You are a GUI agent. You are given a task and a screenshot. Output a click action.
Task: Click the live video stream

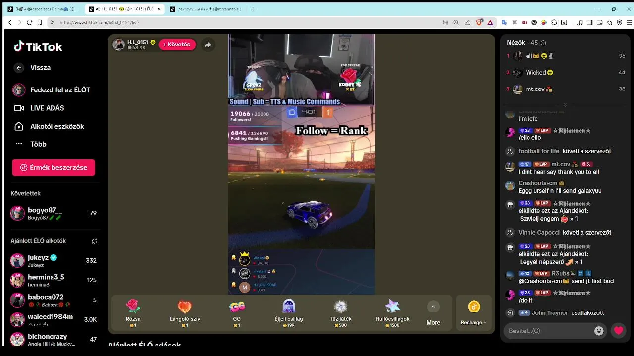click(302, 164)
